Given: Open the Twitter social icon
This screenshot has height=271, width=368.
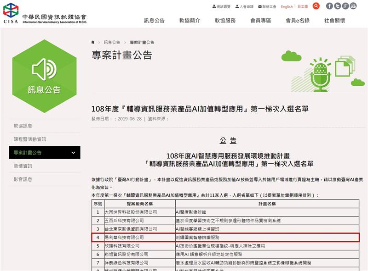Looking at the screenshot, I should coord(337,6).
